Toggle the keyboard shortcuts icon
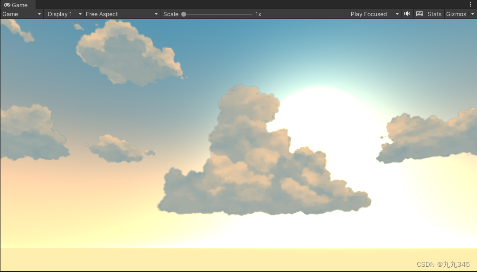The image size is (477, 272). (420, 14)
